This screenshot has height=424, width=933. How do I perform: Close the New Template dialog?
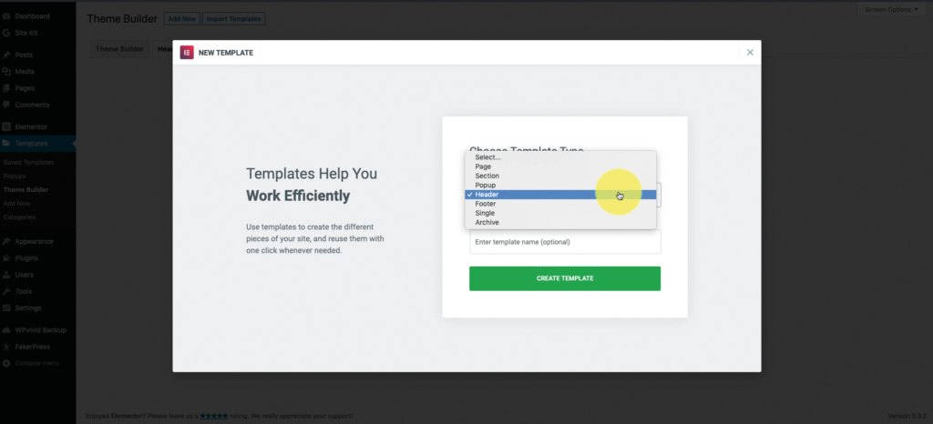click(750, 52)
